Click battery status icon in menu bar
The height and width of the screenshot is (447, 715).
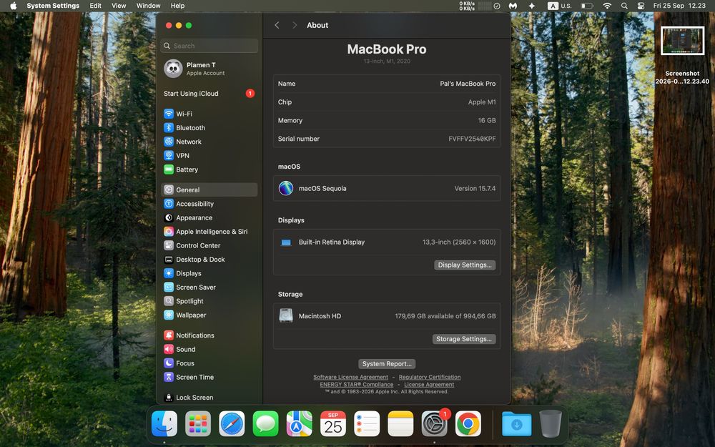pyautogui.click(x=587, y=6)
